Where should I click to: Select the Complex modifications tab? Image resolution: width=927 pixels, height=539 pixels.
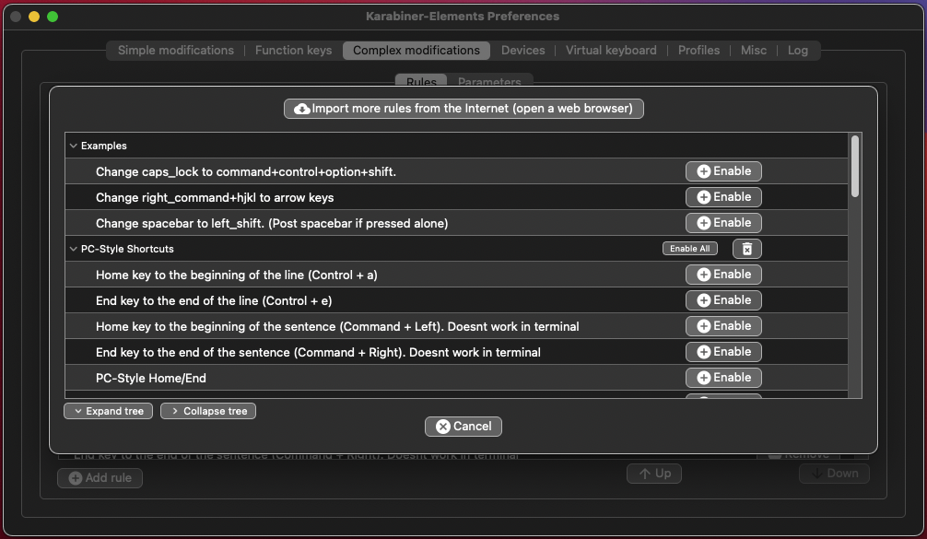[x=417, y=51]
